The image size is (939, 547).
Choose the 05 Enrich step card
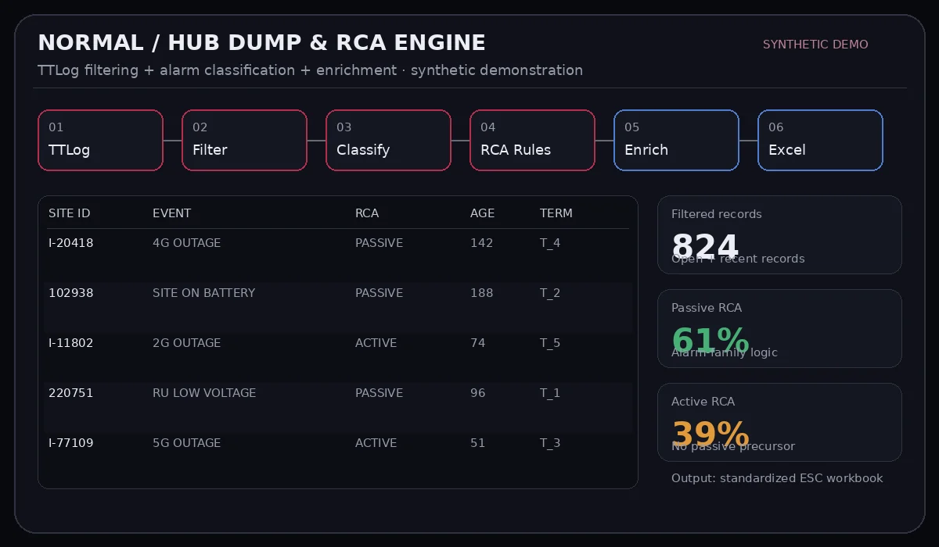(x=676, y=140)
